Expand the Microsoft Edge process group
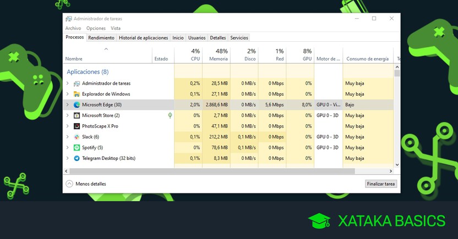The width and height of the screenshot is (458, 239). [68, 104]
